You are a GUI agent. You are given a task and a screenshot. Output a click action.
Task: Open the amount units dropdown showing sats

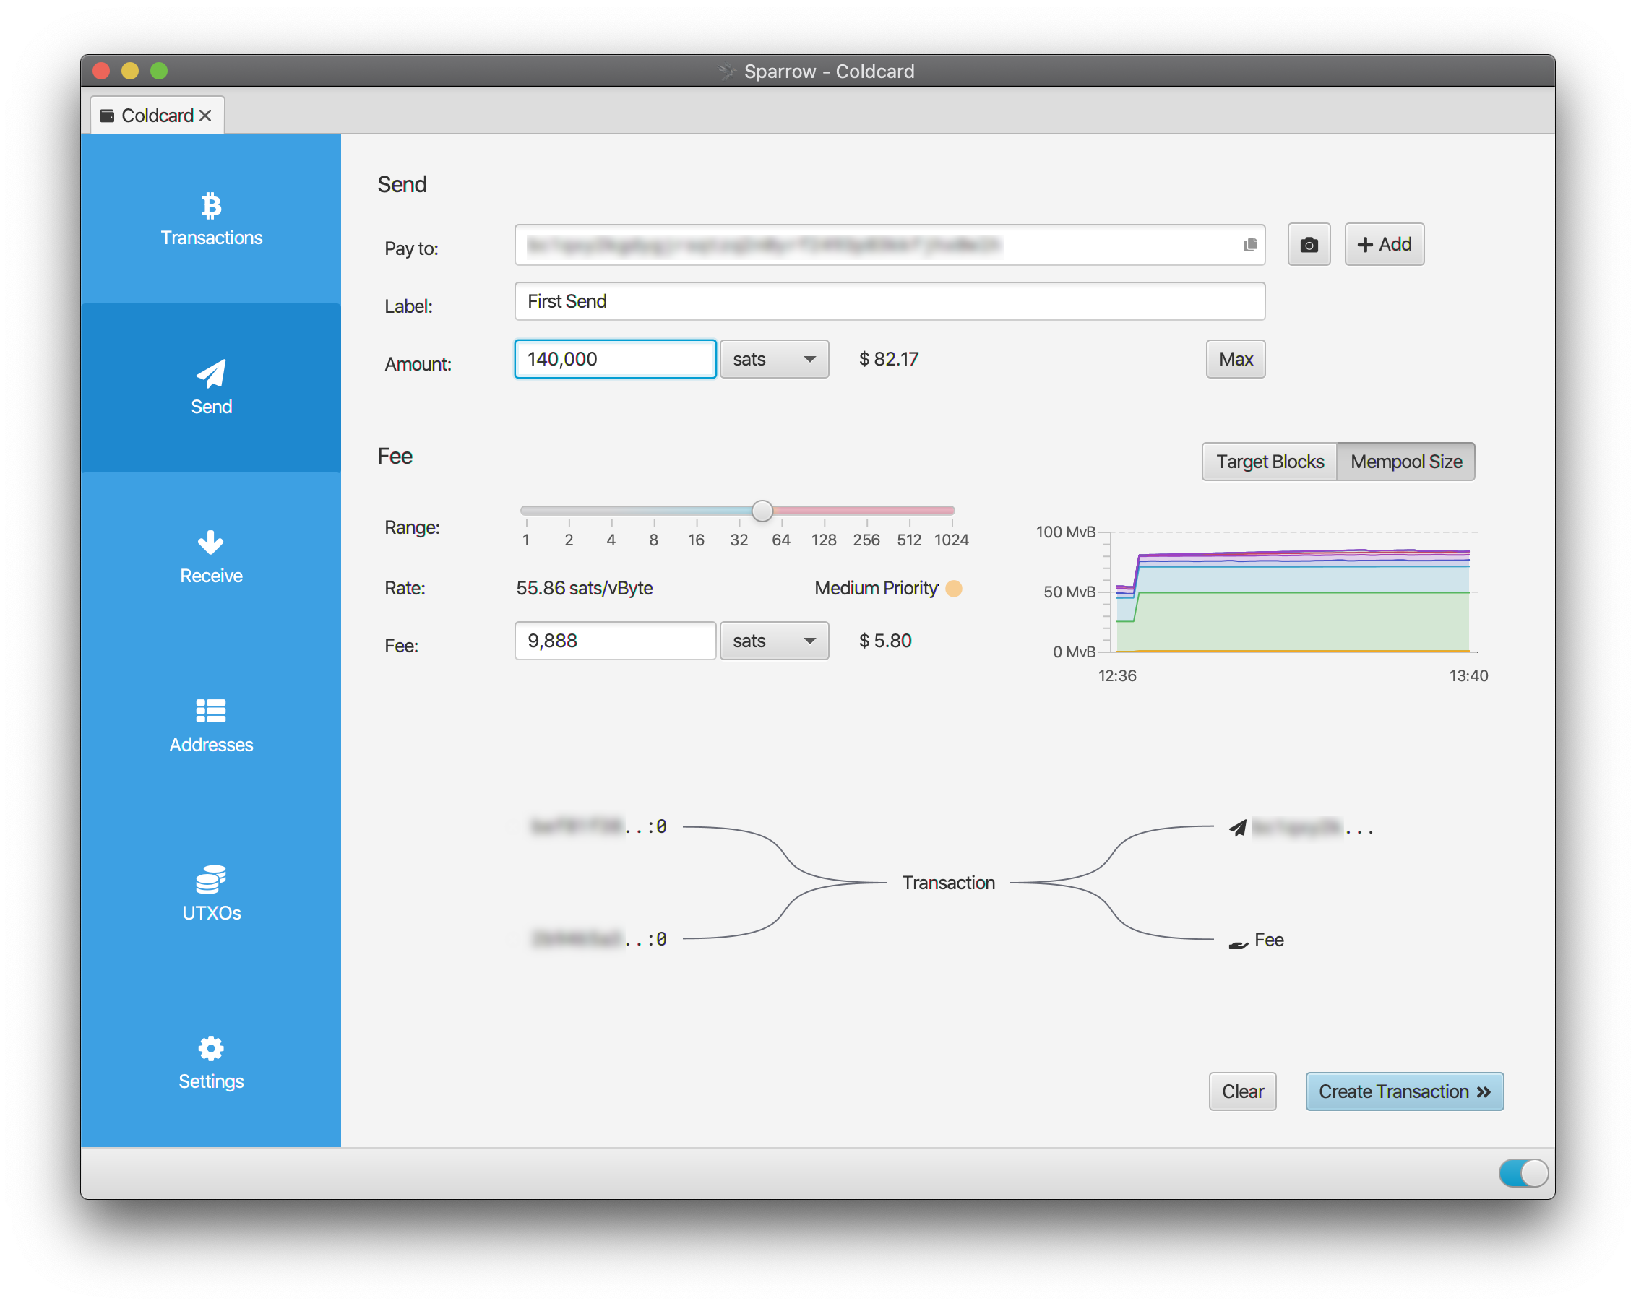773,359
